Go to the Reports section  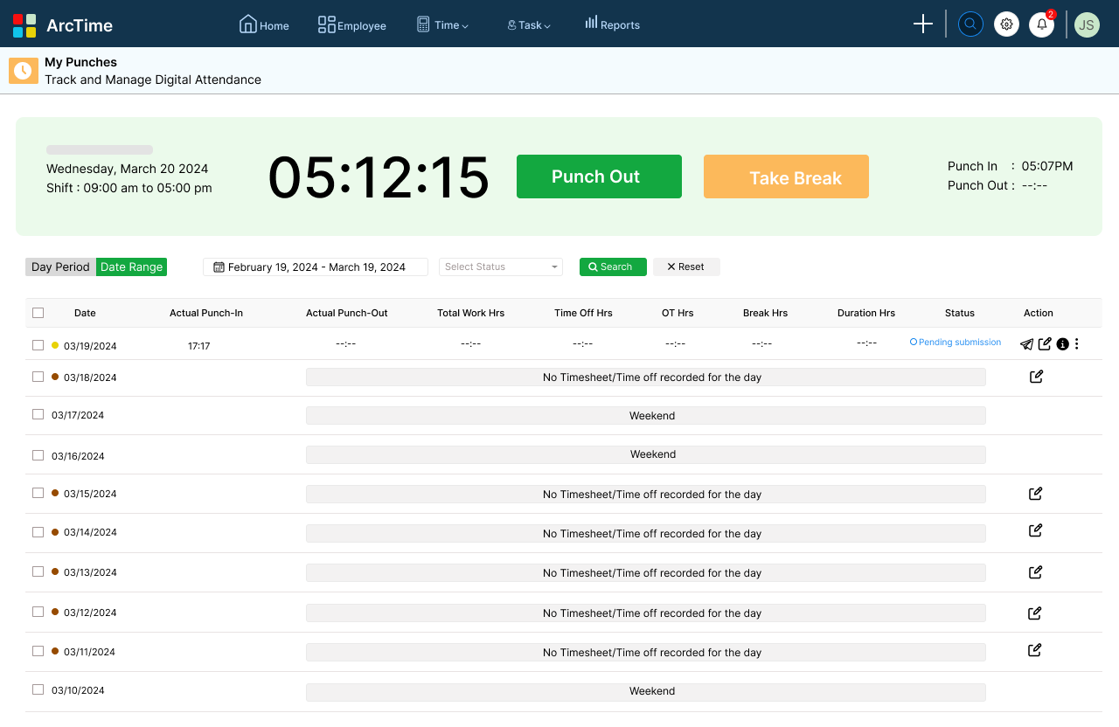pos(612,24)
